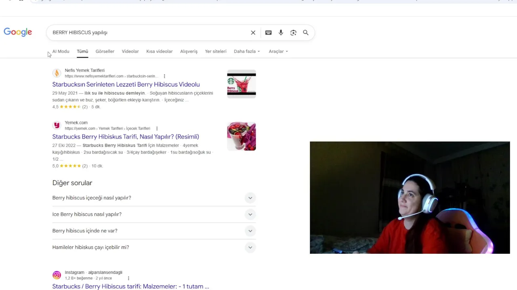
Task: Clear the search box with X
Action: click(253, 33)
